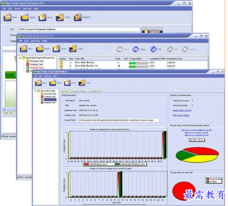228x206 pixels.
Task: Click End task checkmark icon
Action: (x=153, y=49)
